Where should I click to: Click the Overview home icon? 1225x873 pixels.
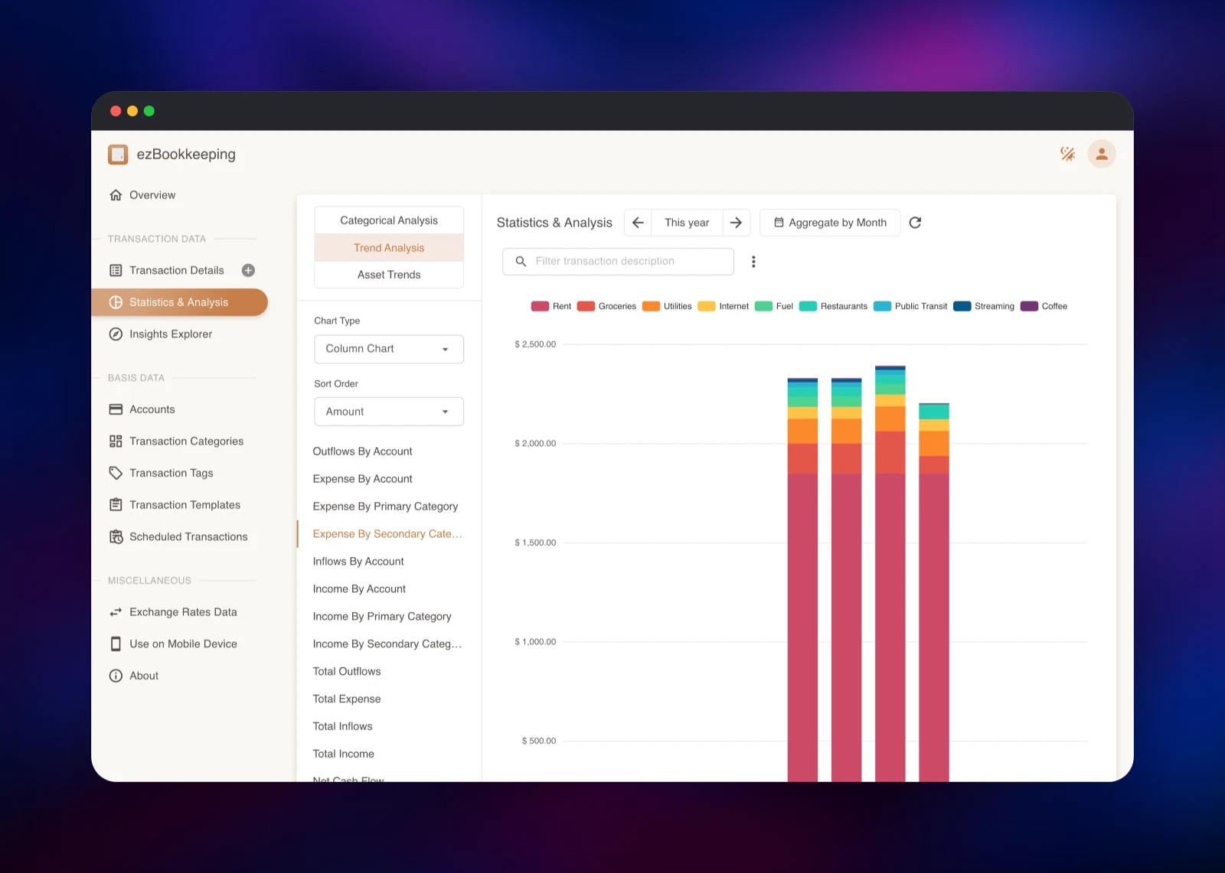[116, 195]
